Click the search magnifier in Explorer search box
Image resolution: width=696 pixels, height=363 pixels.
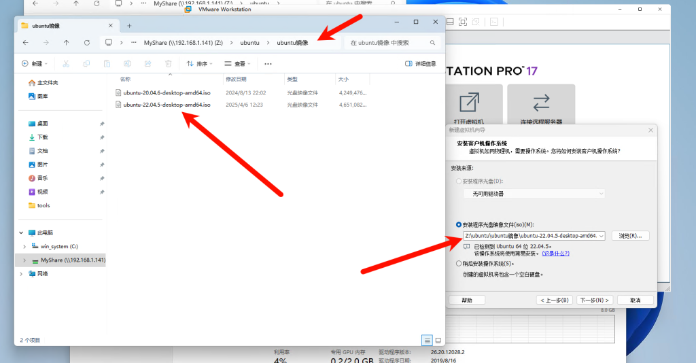coord(432,43)
